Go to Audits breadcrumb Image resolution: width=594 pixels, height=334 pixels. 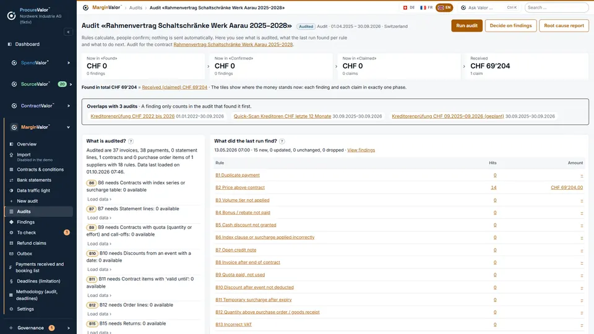point(136,7)
